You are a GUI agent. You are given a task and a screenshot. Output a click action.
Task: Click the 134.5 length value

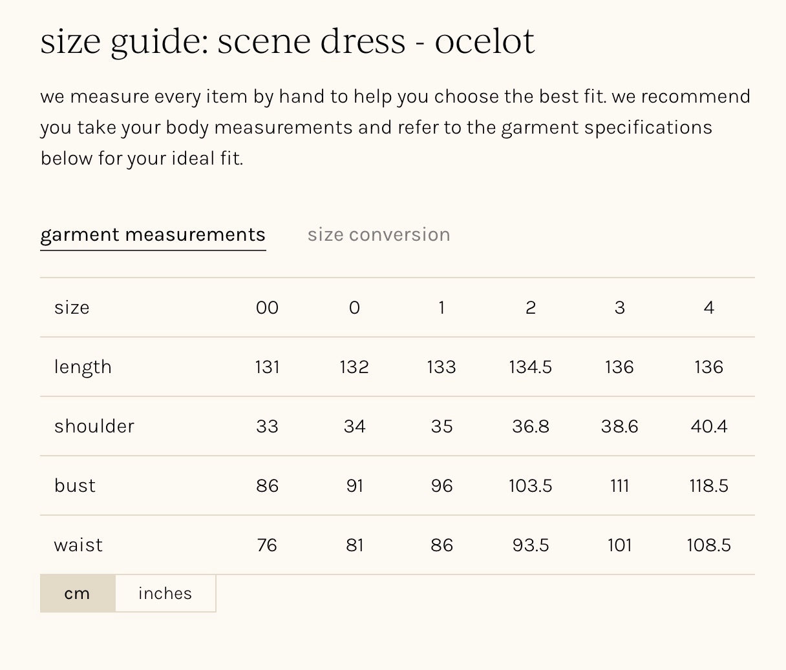pyautogui.click(x=531, y=367)
